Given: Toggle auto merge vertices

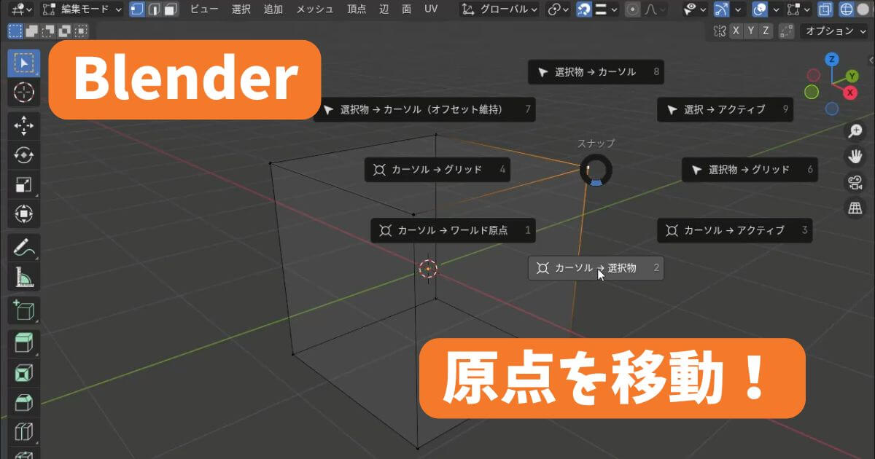Looking at the screenshot, I should [x=787, y=31].
